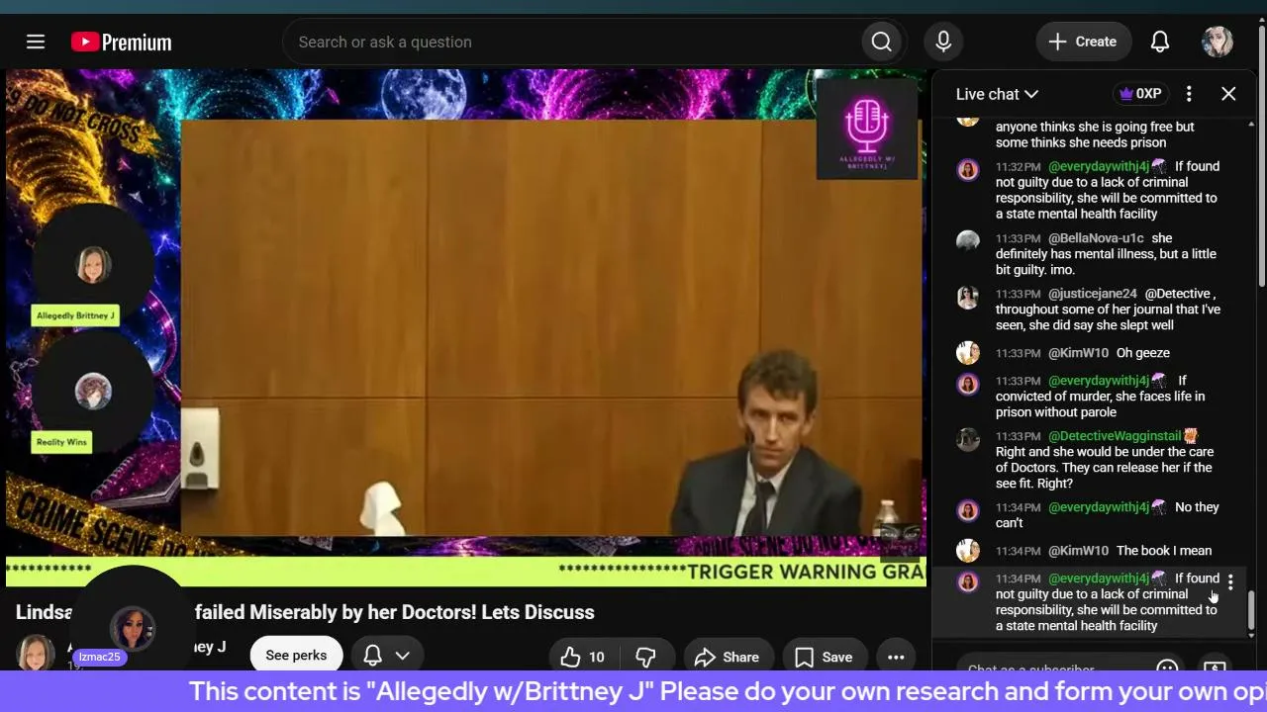Go to the YouTube Premium home logo
Image resolution: width=1267 pixels, height=712 pixels.
122,42
